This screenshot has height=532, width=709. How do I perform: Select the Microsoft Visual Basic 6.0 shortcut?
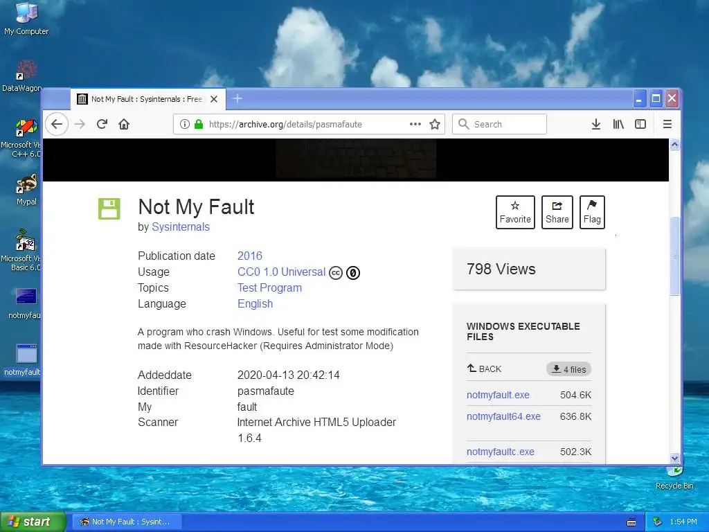click(x=23, y=251)
